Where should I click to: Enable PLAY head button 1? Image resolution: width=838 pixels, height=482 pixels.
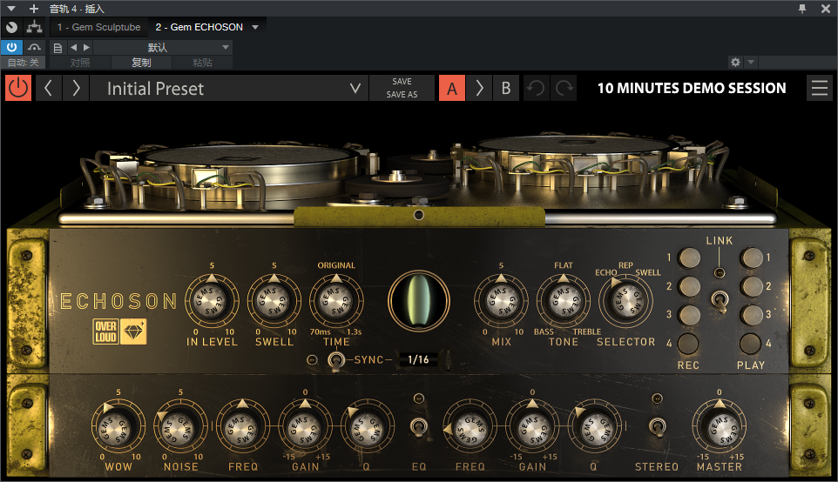coord(752,258)
